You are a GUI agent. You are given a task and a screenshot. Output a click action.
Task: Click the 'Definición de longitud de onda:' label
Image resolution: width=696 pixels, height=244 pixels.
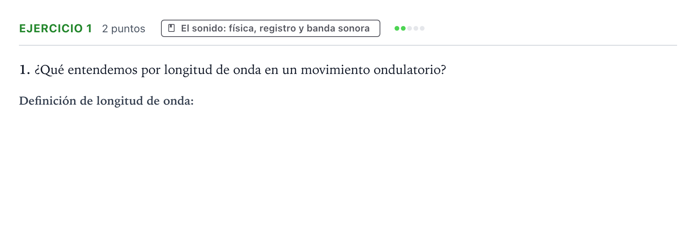107,101
